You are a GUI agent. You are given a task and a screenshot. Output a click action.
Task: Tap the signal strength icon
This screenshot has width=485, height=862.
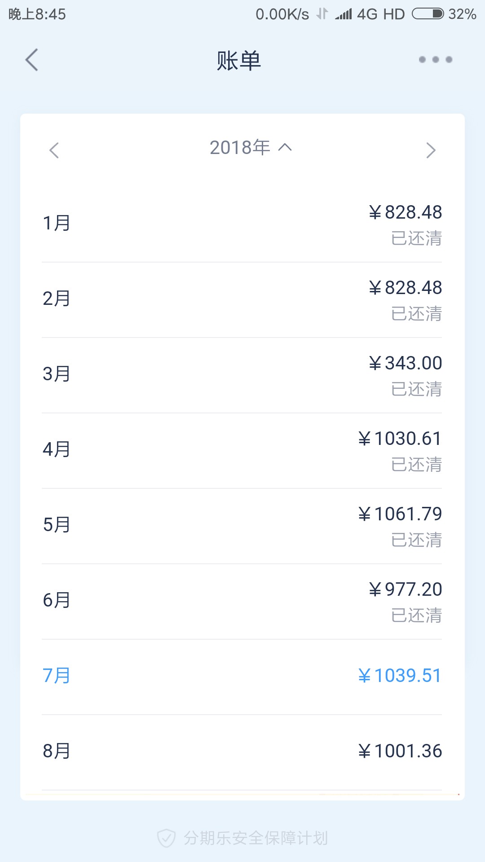344,14
